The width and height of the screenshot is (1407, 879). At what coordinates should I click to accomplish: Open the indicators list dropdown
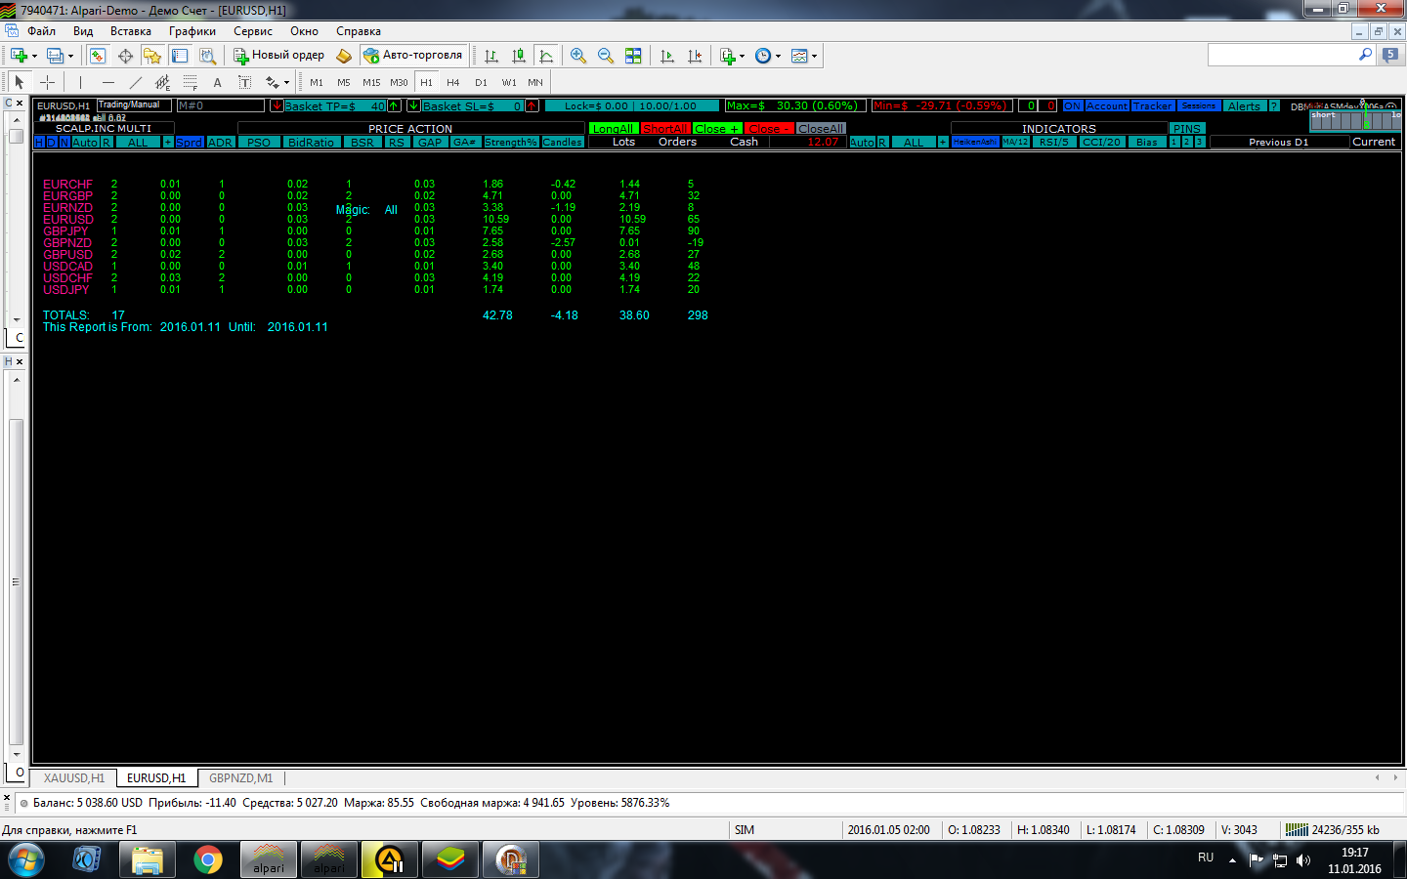pos(731,56)
